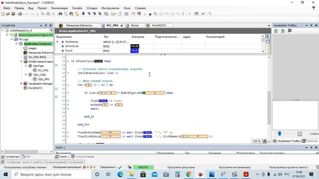Open the Онлайн menu
Screen dimensions: 319x179
pyautogui.click(x=77, y=8)
